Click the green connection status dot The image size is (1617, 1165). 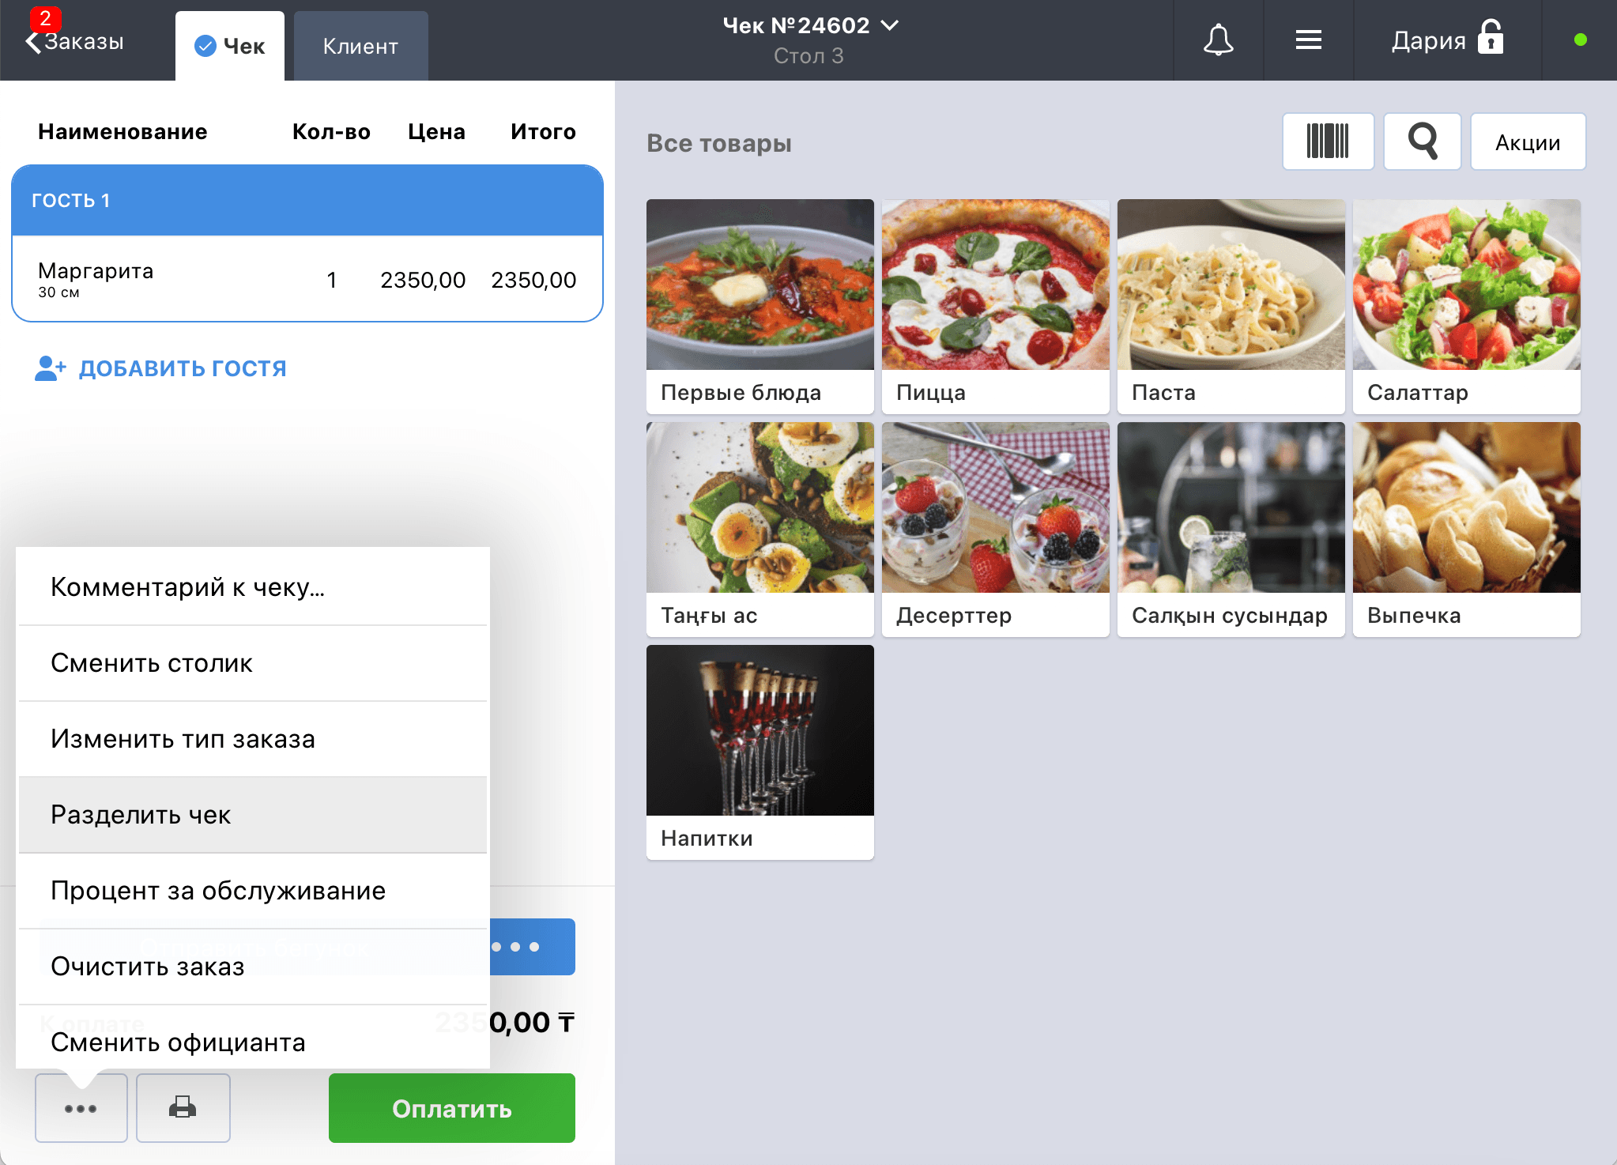(x=1580, y=40)
